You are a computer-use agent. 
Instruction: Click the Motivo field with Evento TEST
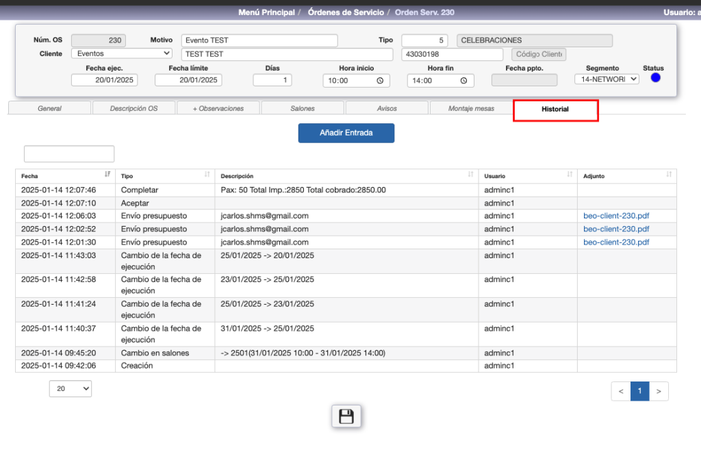pos(259,40)
